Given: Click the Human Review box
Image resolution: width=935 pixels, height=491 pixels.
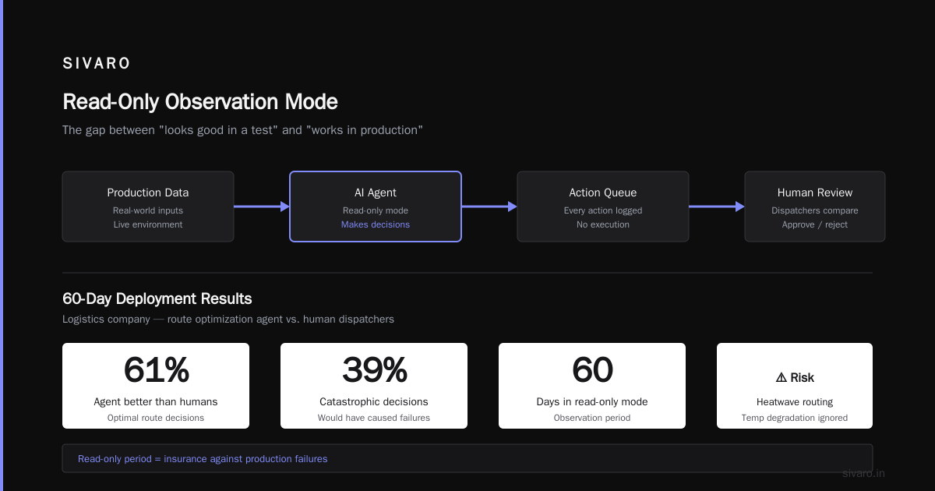Looking at the screenshot, I should point(815,207).
